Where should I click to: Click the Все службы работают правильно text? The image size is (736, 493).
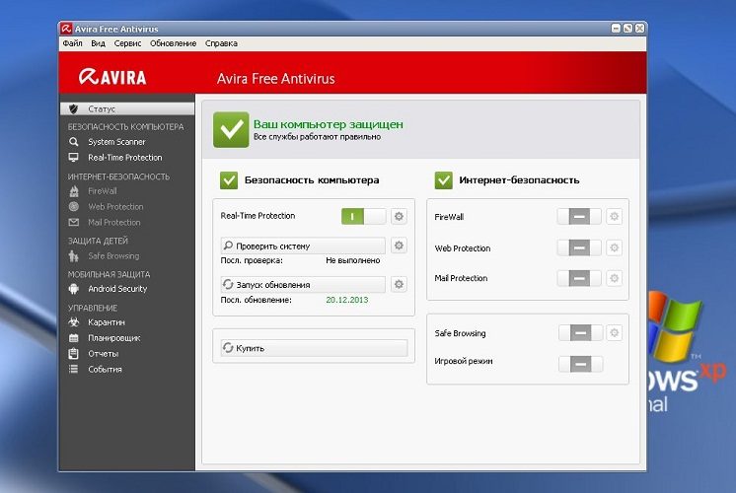pyautogui.click(x=318, y=137)
